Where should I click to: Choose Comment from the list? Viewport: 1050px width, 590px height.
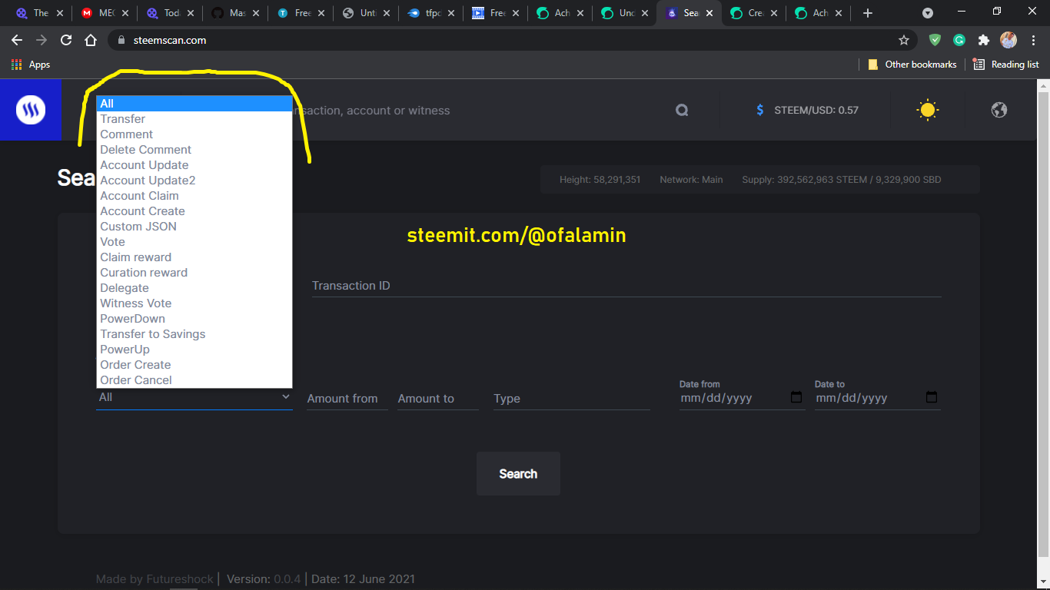click(194, 134)
